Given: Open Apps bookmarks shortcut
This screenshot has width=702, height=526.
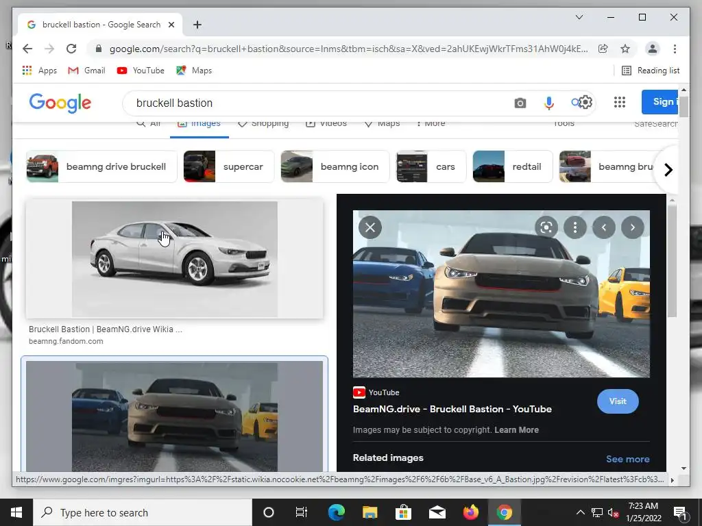Looking at the screenshot, I should pos(39,71).
